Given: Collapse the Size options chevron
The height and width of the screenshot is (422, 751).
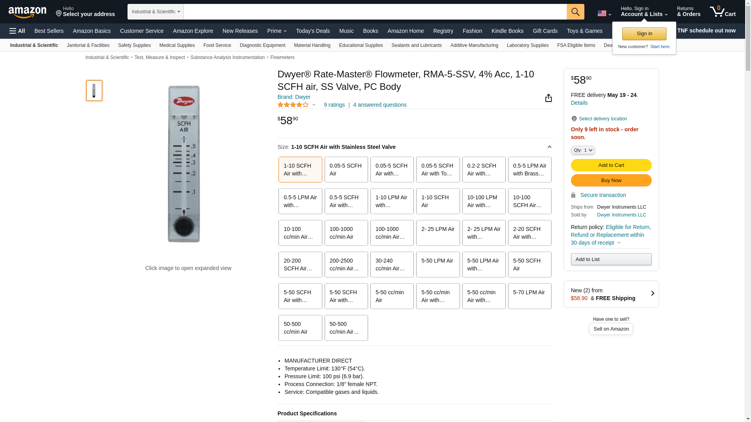Looking at the screenshot, I should pos(549,147).
